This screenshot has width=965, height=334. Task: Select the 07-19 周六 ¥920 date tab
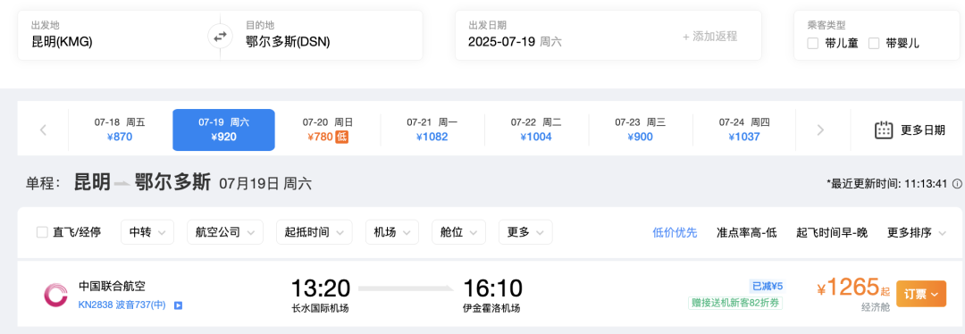coord(223,129)
